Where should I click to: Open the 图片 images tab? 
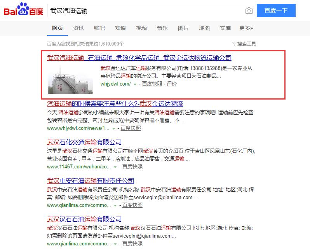183,28
